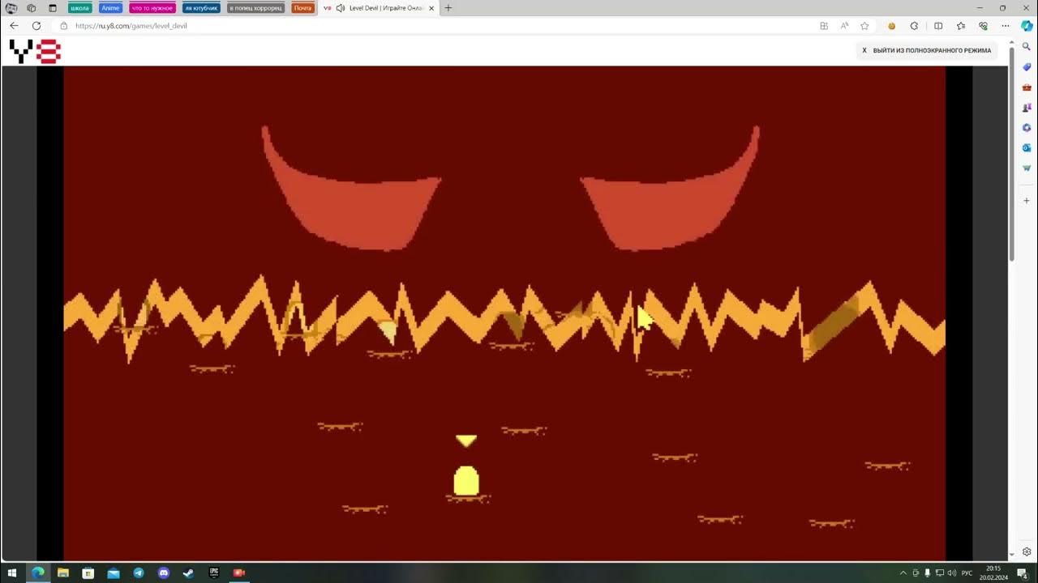Screen dimensions: 1038x583
Task: Open the 'Почта' tab group
Action: [x=302, y=8]
